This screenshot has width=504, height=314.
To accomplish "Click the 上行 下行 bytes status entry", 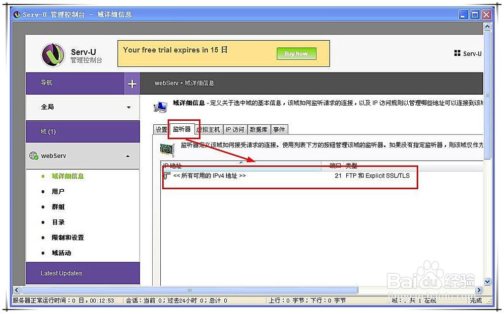I will click(x=307, y=301).
